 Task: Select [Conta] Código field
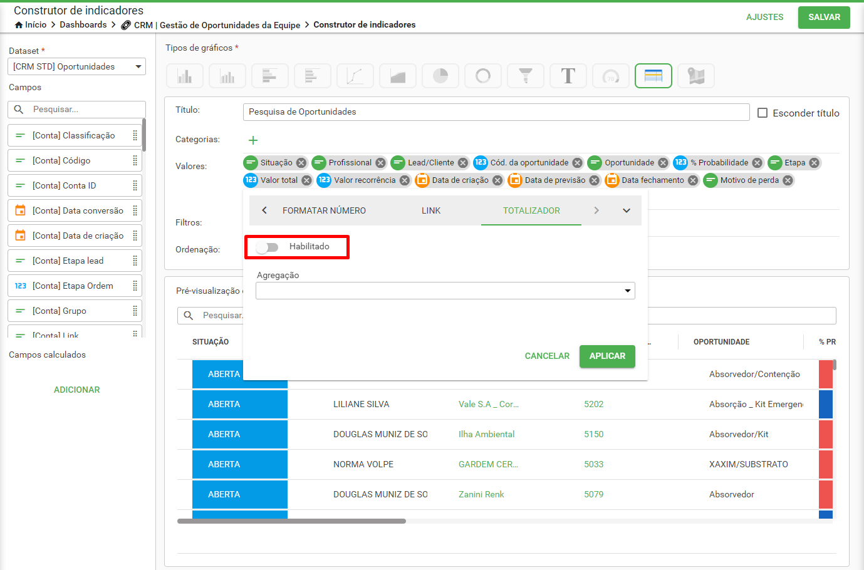tap(75, 160)
